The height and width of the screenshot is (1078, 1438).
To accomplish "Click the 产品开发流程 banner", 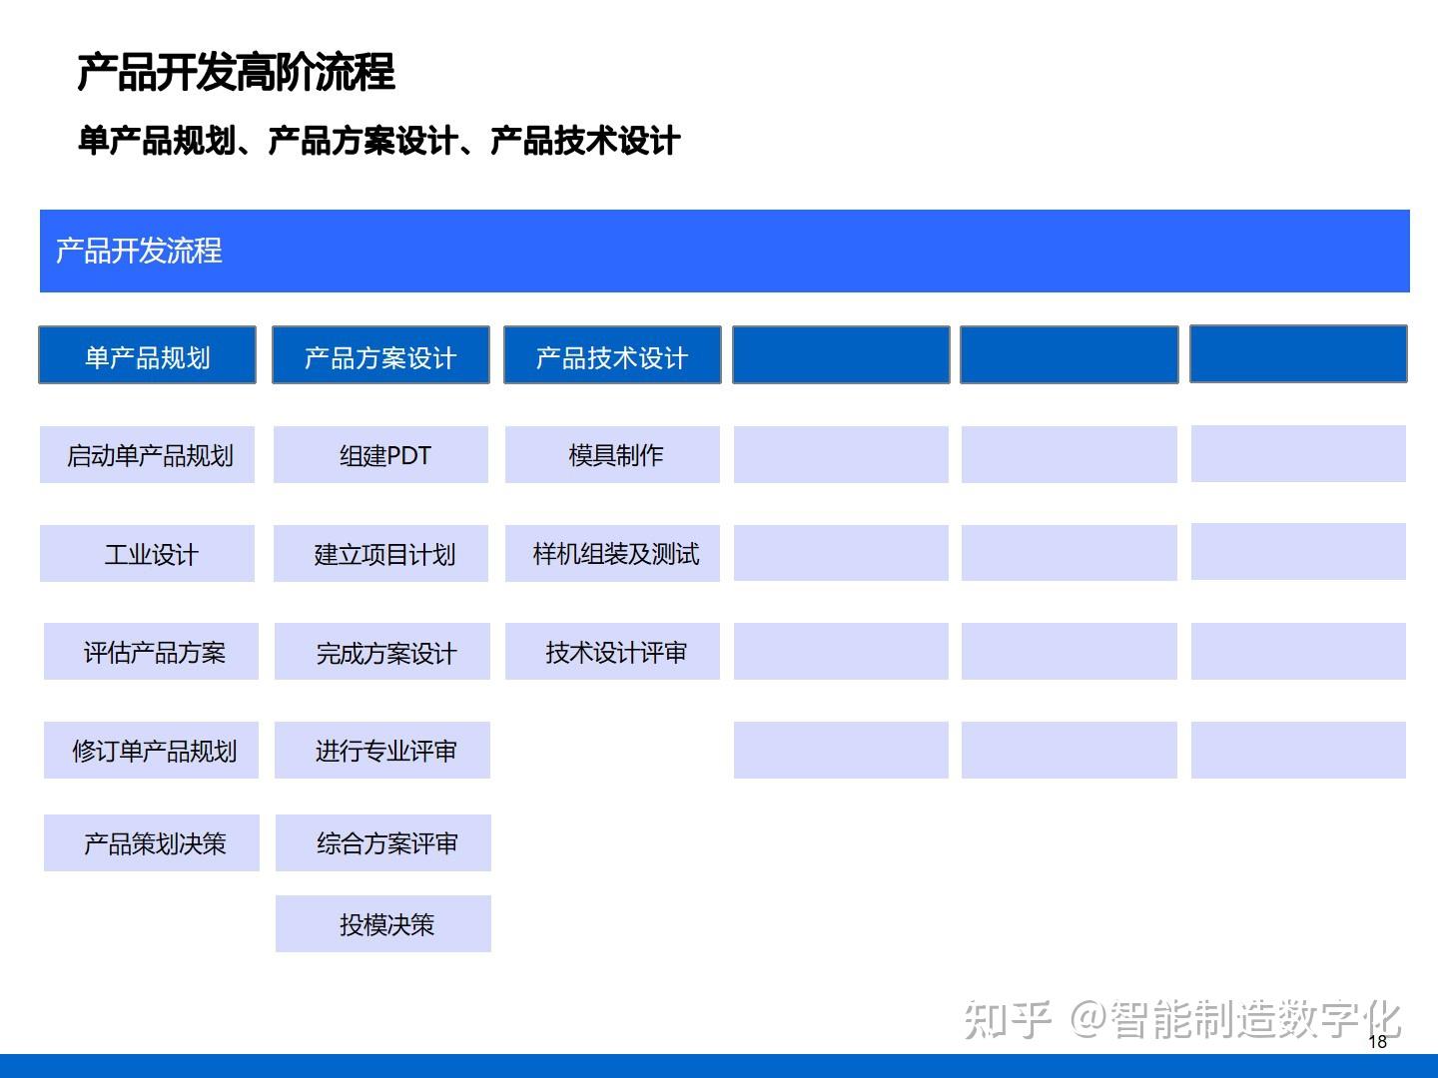I will point(719,250).
